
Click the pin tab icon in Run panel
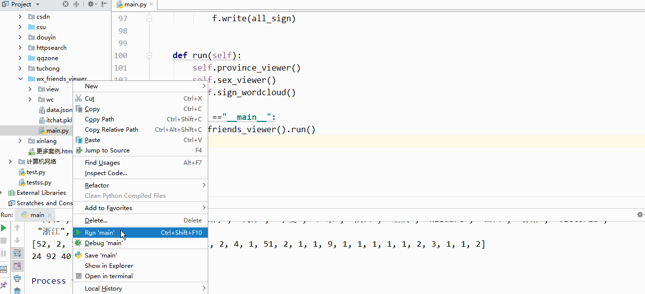click(x=3, y=285)
